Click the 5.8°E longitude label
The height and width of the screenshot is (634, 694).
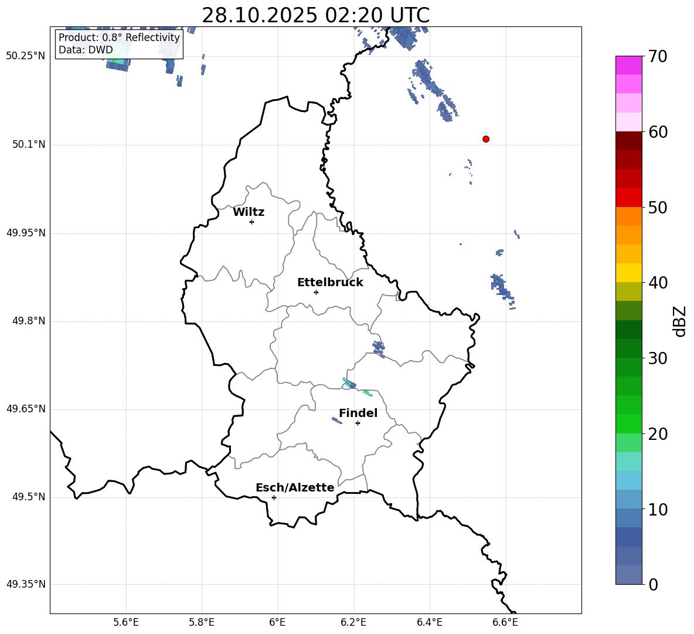202,622
